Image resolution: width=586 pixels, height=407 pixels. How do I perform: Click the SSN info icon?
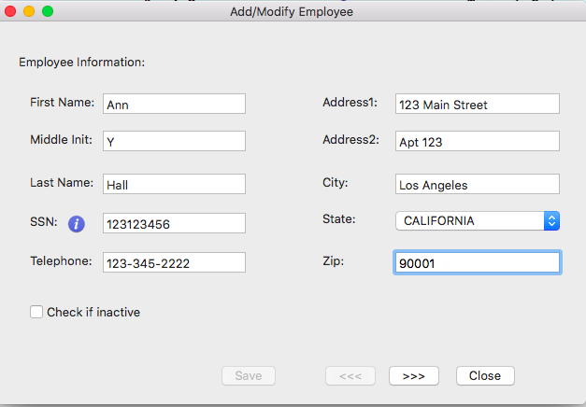[x=77, y=224]
